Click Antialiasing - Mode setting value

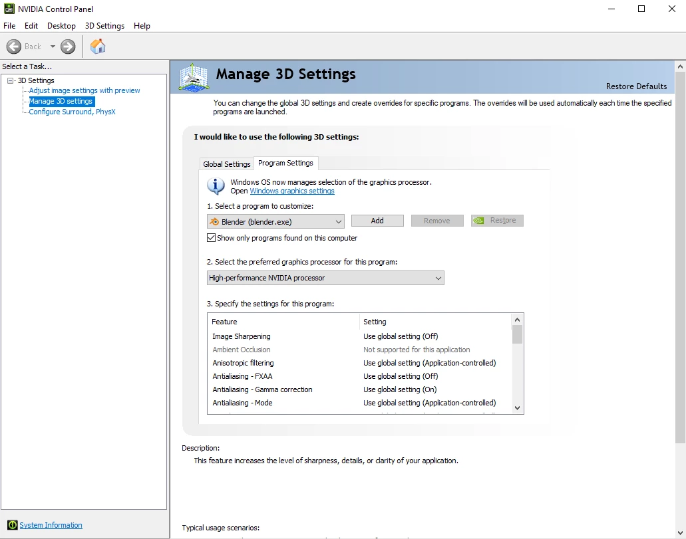[429, 403]
